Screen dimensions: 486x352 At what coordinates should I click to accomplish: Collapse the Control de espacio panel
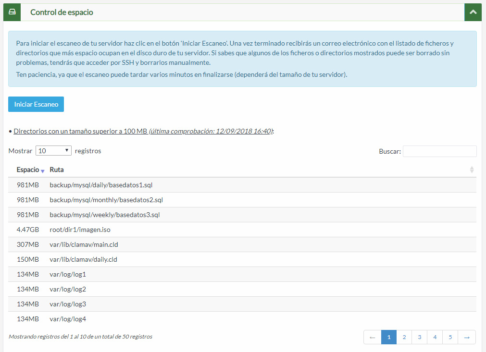pyautogui.click(x=473, y=12)
